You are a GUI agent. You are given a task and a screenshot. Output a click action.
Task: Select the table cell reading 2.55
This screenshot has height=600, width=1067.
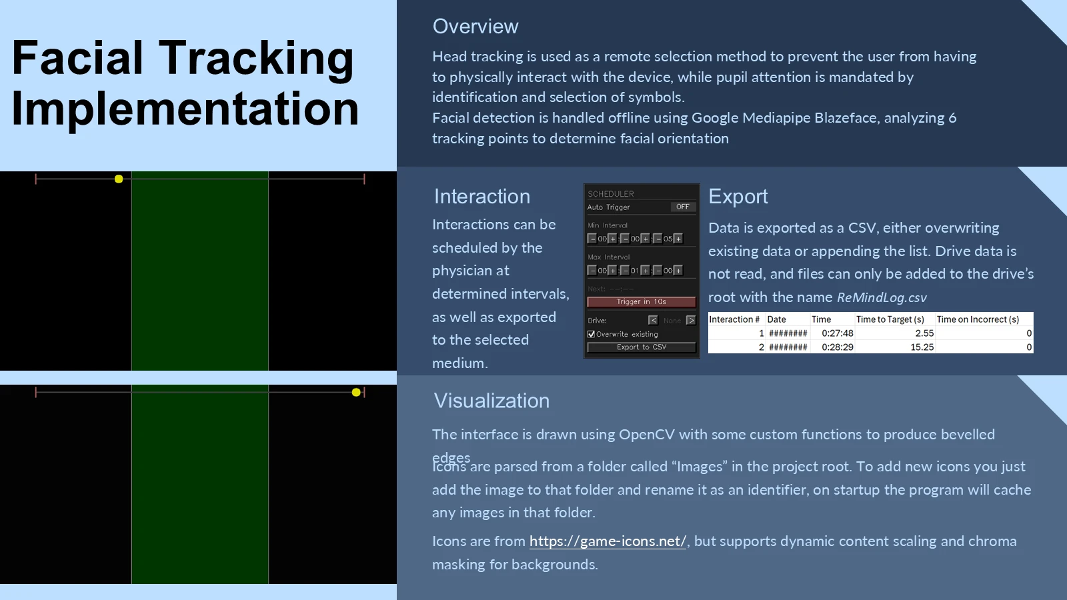(924, 333)
